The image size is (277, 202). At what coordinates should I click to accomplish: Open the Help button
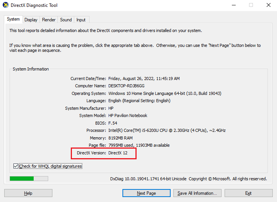pyautogui.click(x=28, y=193)
